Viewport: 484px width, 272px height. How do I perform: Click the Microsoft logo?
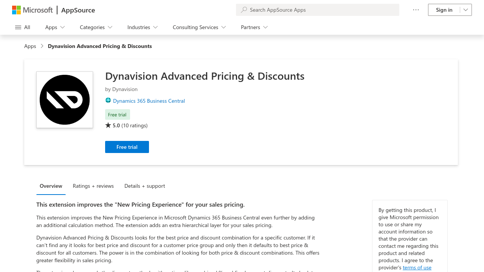[x=33, y=10]
